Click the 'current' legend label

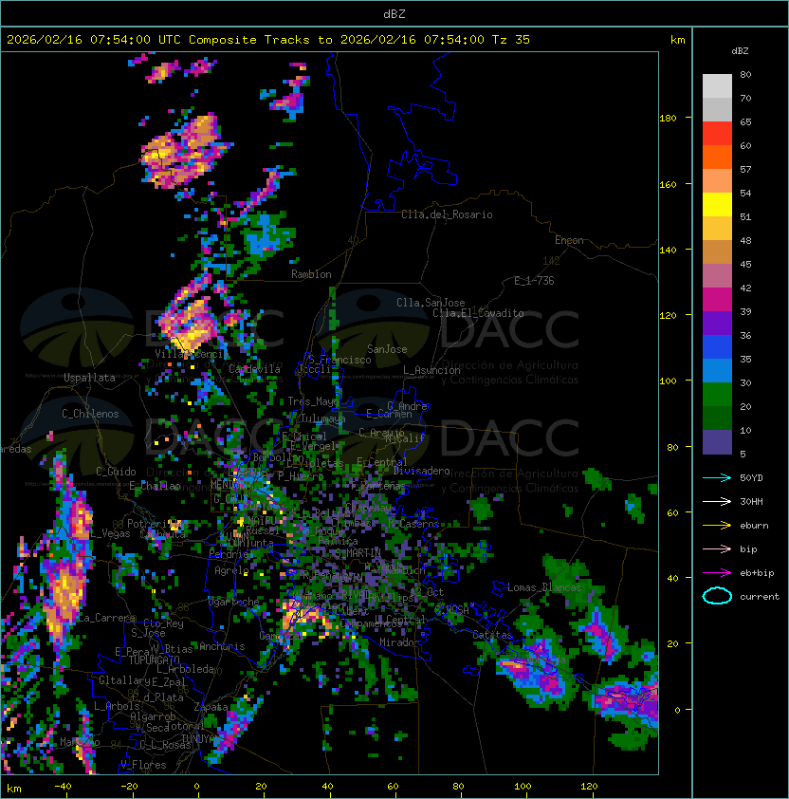point(760,597)
